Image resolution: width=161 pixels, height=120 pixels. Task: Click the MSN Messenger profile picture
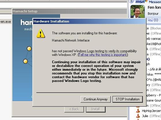coord(138,12)
